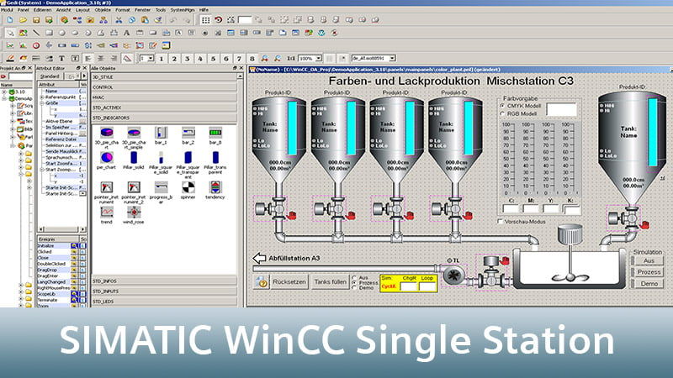Click the Abfüllstation A3 left arrow
This screenshot has width=673, height=378.
click(x=259, y=258)
